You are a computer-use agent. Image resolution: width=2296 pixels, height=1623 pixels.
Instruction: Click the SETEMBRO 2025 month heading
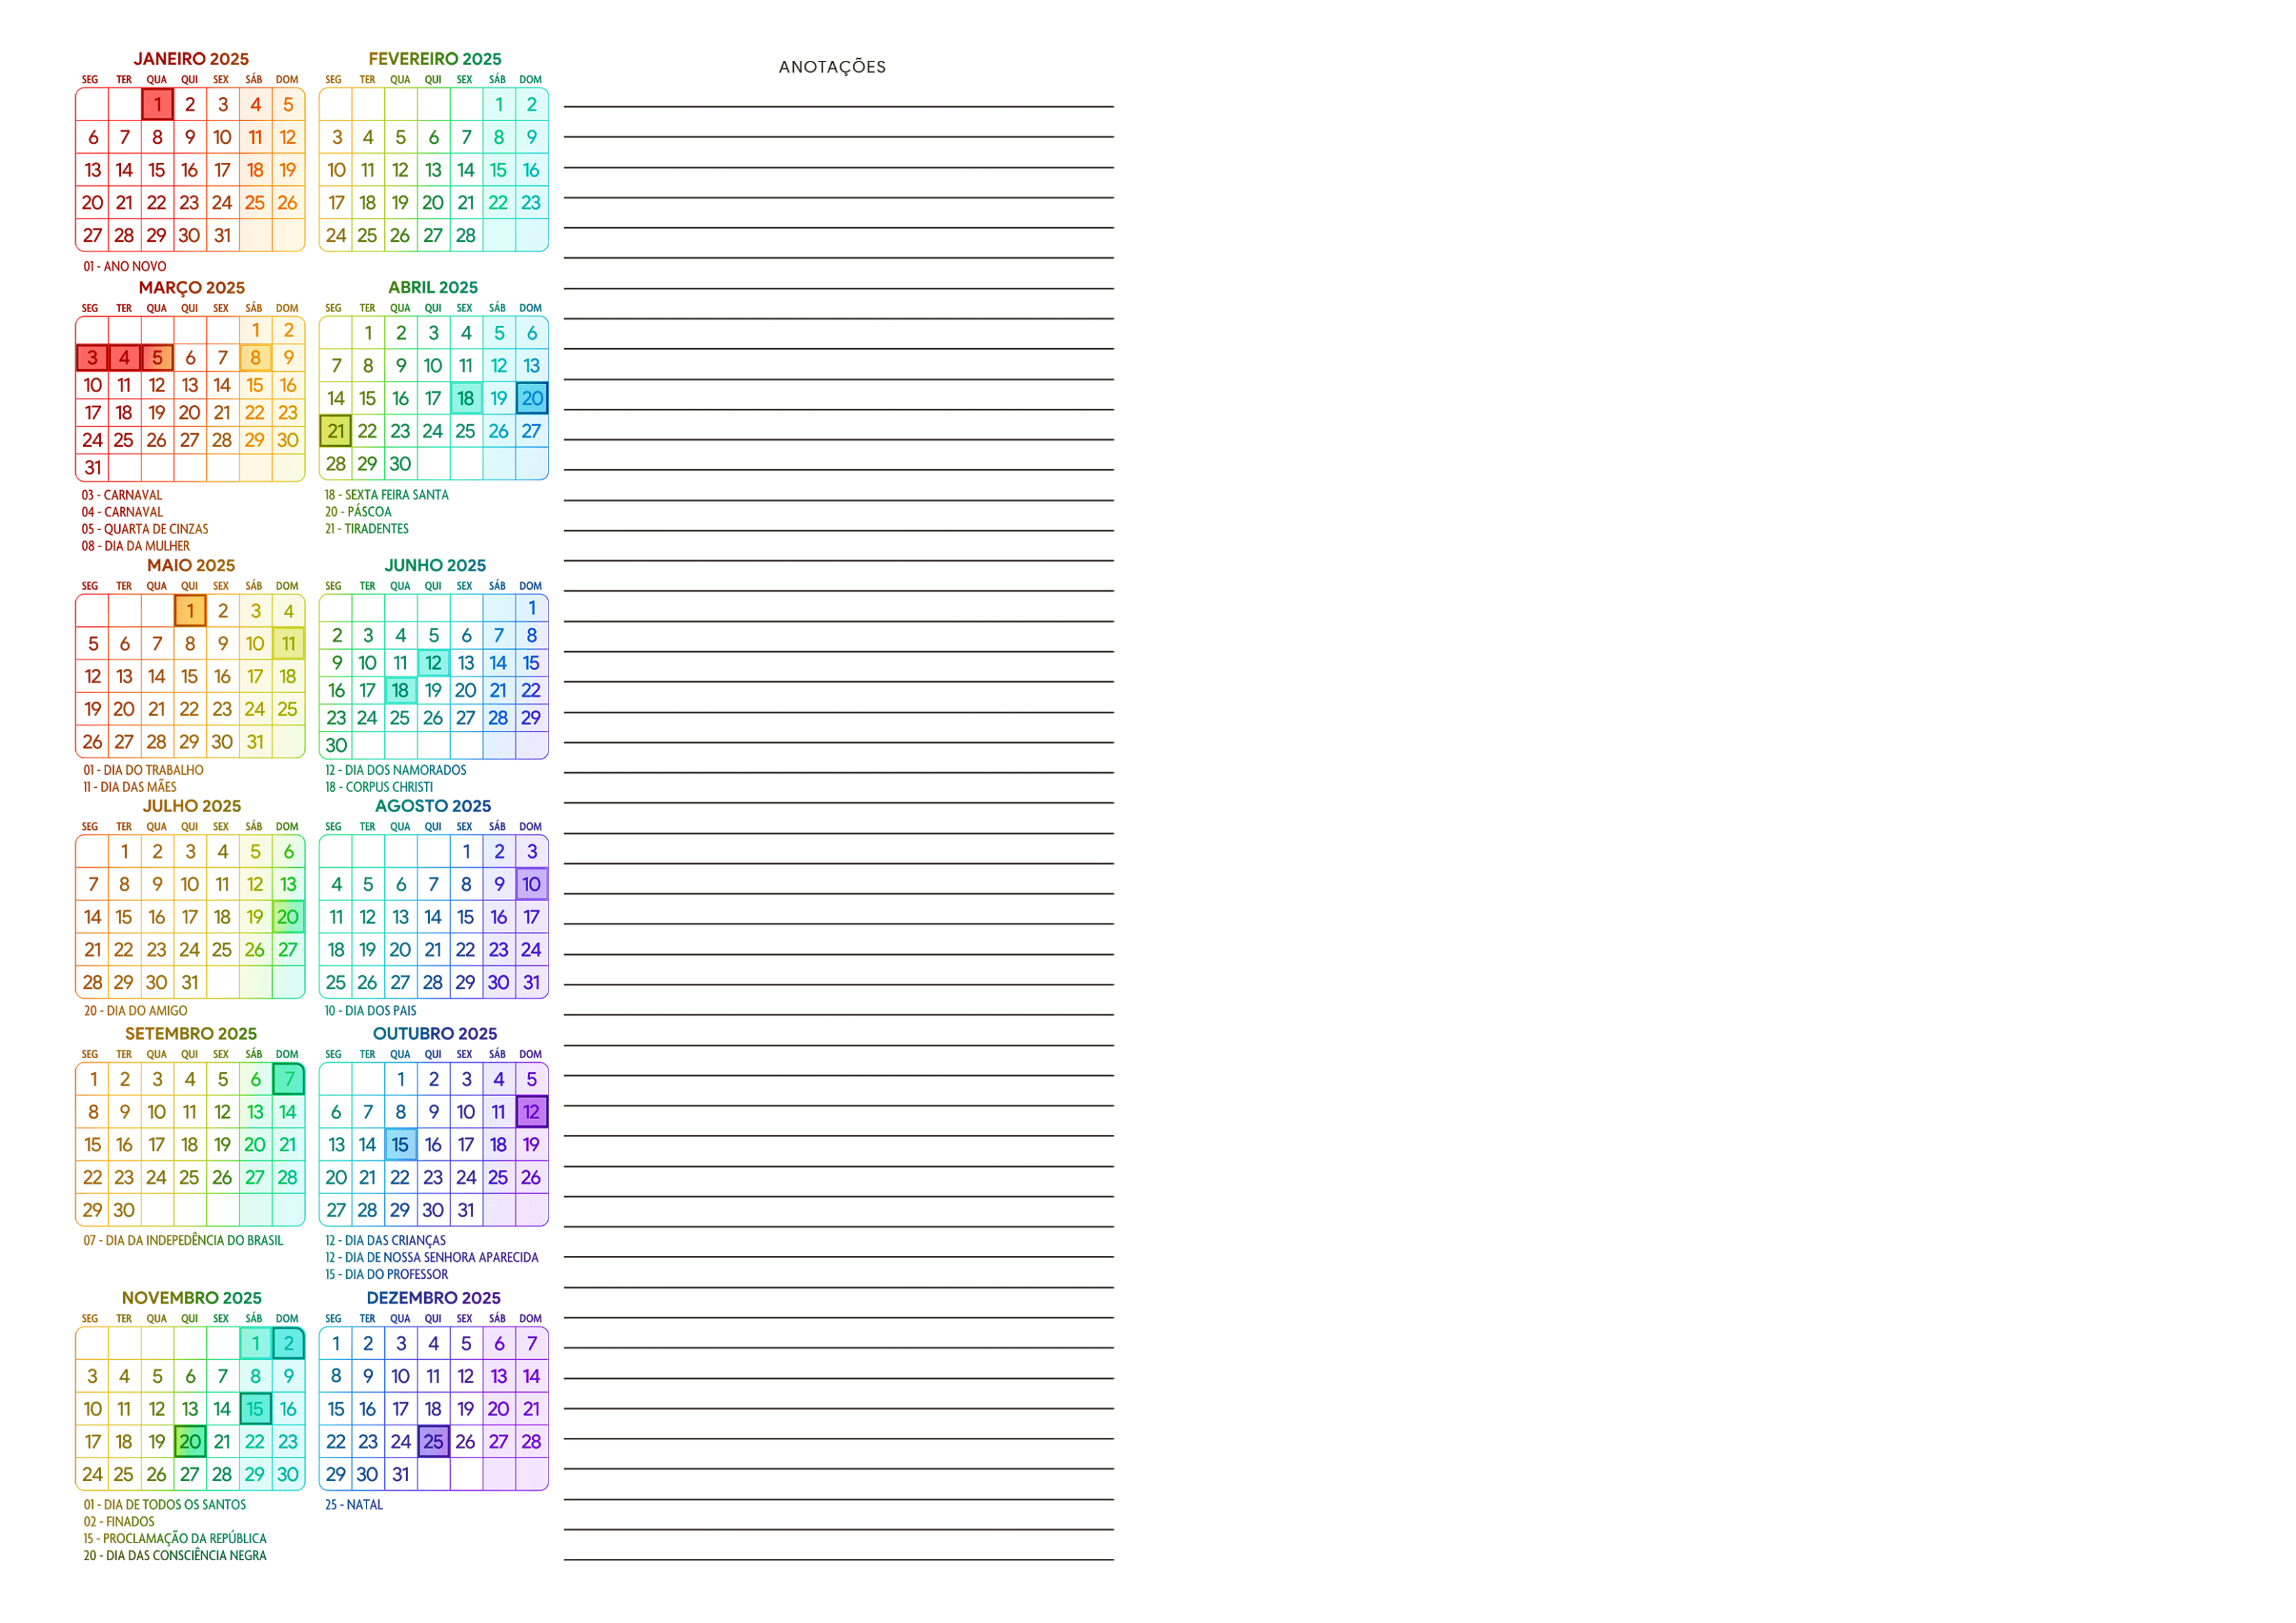tap(191, 1034)
